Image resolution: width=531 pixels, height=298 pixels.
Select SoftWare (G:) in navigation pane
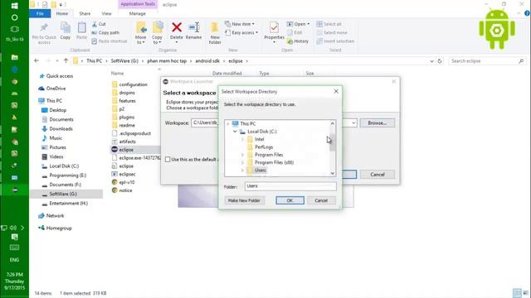pyautogui.click(x=63, y=194)
